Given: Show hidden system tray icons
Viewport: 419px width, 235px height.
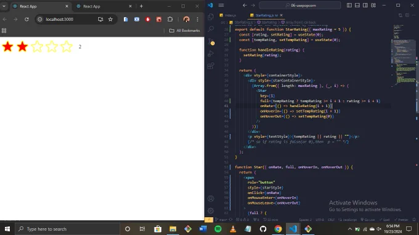Looking at the screenshot, I should pos(350,229).
